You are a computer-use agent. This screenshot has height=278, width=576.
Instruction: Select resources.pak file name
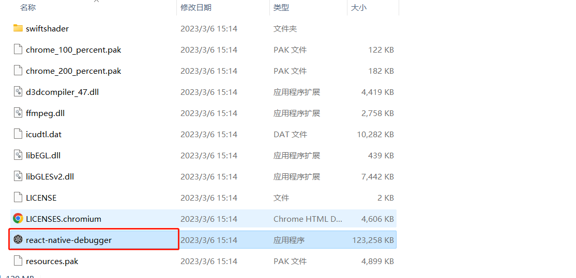pos(52,261)
